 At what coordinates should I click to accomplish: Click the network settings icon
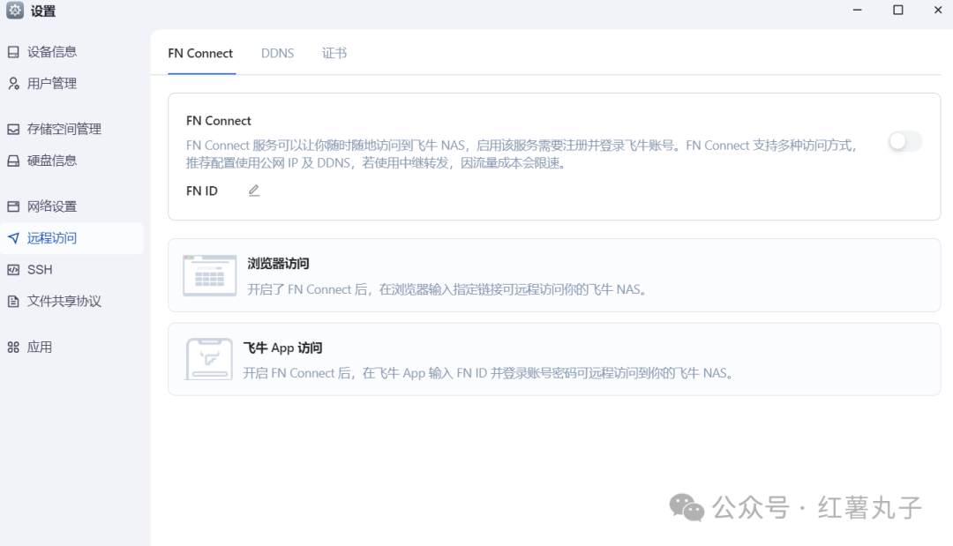(13, 206)
